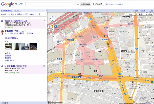The width and height of the screenshot is (154, 104).
Task: Open the その他 map layers button
Action: click(x=130, y=14)
